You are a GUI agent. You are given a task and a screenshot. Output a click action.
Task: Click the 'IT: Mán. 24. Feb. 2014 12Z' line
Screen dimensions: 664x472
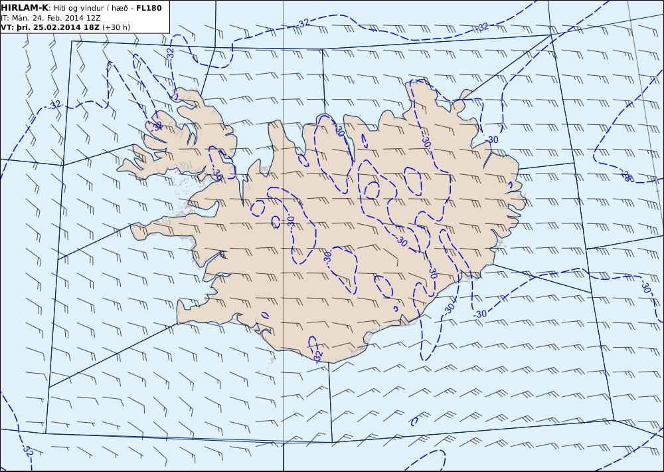pyautogui.click(x=50, y=18)
